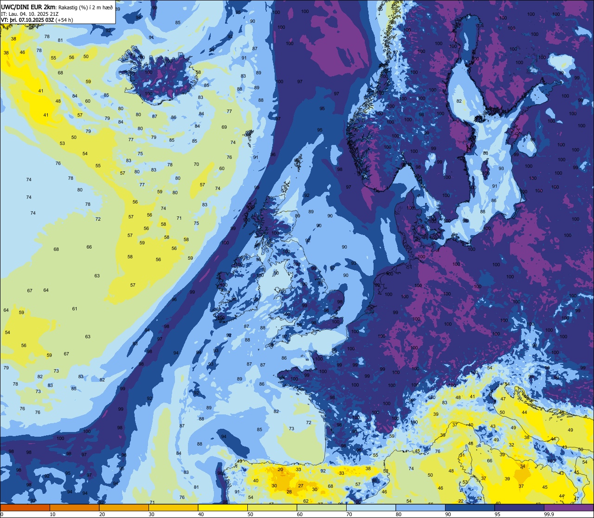594x518 pixels.
Task: Pick the bright yellow 40–50 legend swatch
Action: tap(223, 507)
